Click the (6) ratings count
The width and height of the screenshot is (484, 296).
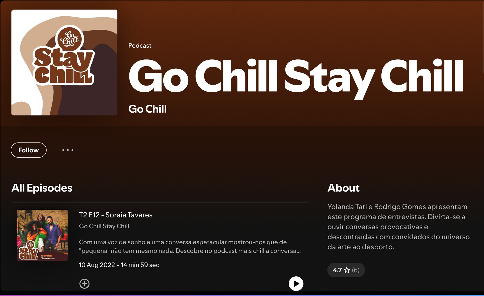356,270
